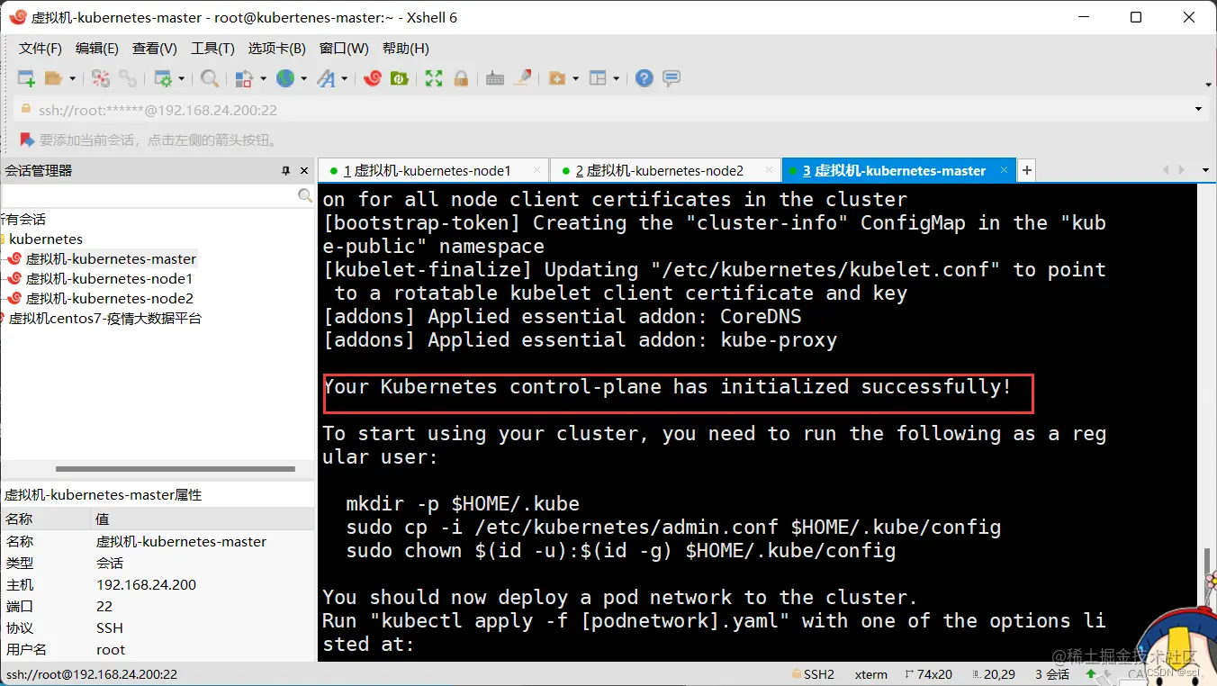Select 虚拟机-kubernetes-master in session tree
The image size is (1217, 686).
pos(111,258)
